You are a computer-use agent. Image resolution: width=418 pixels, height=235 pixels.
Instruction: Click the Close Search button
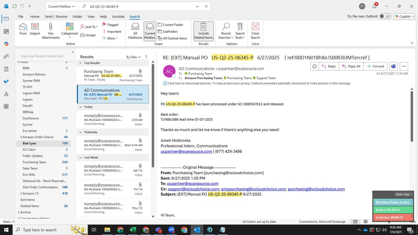pyautogui.click(x=255, y=31)
